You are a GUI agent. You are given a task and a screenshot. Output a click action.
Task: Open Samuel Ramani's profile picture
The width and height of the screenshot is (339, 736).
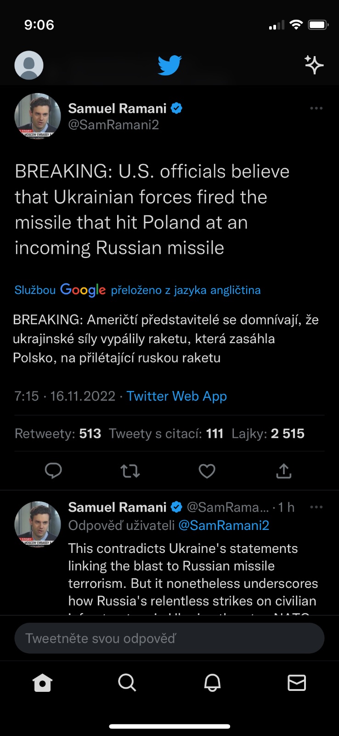(x=38, y=115)
